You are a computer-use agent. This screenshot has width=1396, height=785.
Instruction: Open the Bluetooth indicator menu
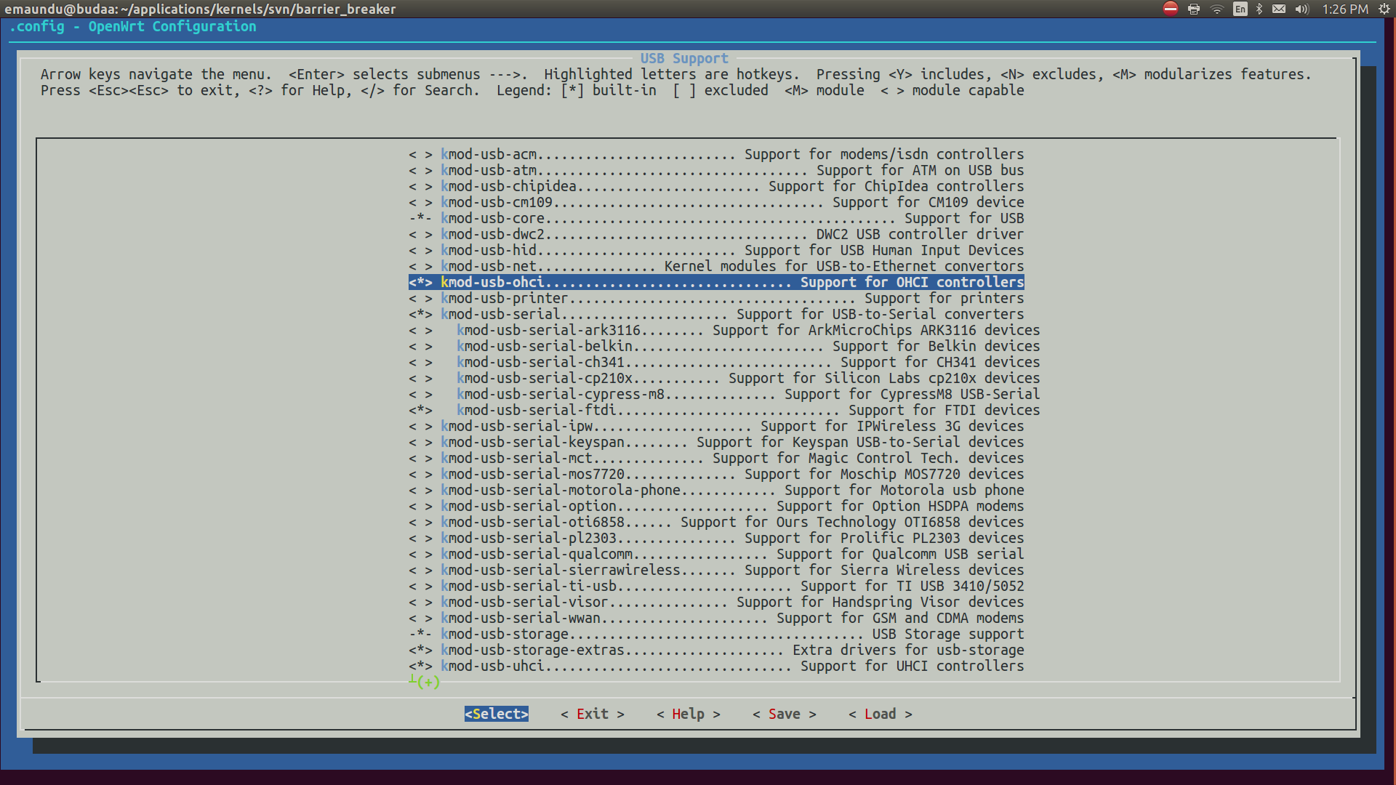pyautogui.click(x=1259, y=9)
